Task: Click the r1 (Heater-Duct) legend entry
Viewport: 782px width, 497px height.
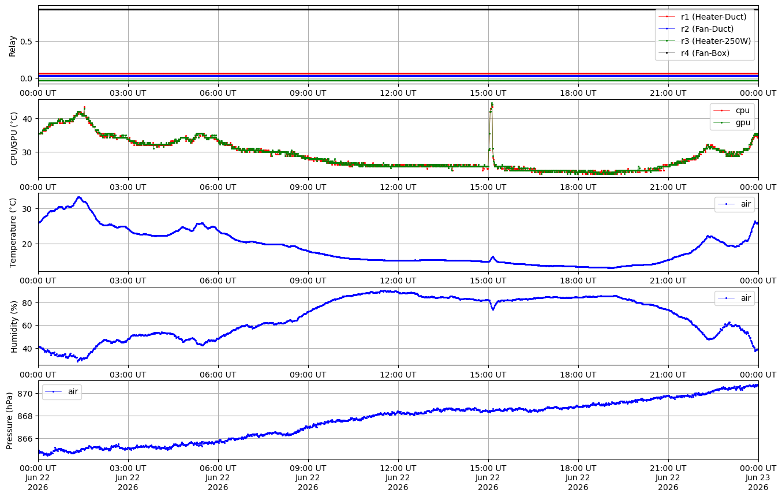Action: (x=705, y=17)
